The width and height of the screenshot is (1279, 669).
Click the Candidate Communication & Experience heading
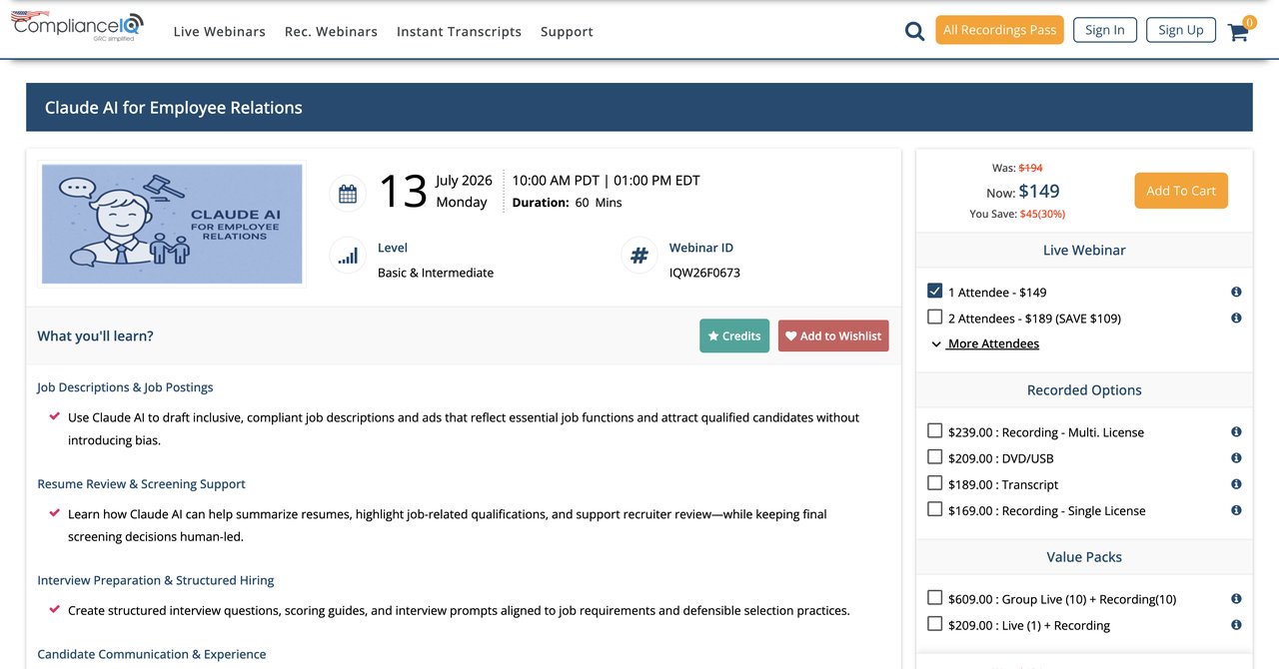coord(152,654)
